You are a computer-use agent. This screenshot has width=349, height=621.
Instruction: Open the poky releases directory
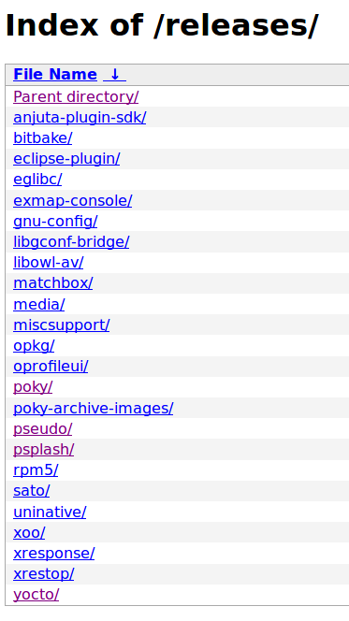tap(33, 387)
